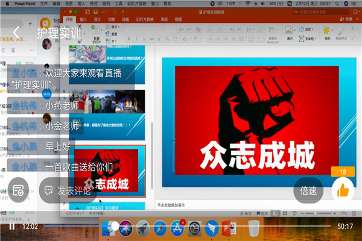Open Safari from the Dock
The image size is (362, 241).
(x=160, y=228)
